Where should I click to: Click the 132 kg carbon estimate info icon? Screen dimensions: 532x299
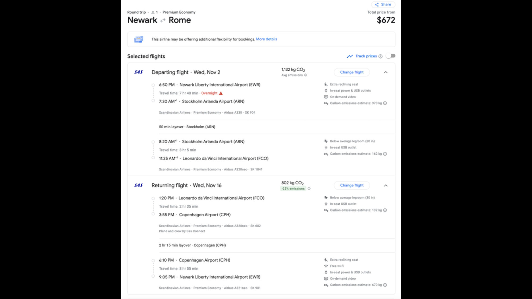click(x=385, y=210)
